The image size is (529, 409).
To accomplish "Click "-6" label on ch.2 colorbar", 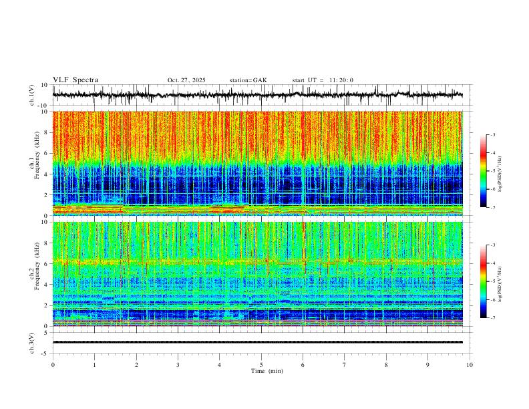I will [492, 299].
